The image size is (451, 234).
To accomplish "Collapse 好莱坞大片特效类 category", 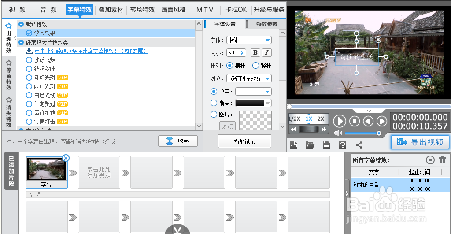I will (21, 42).
